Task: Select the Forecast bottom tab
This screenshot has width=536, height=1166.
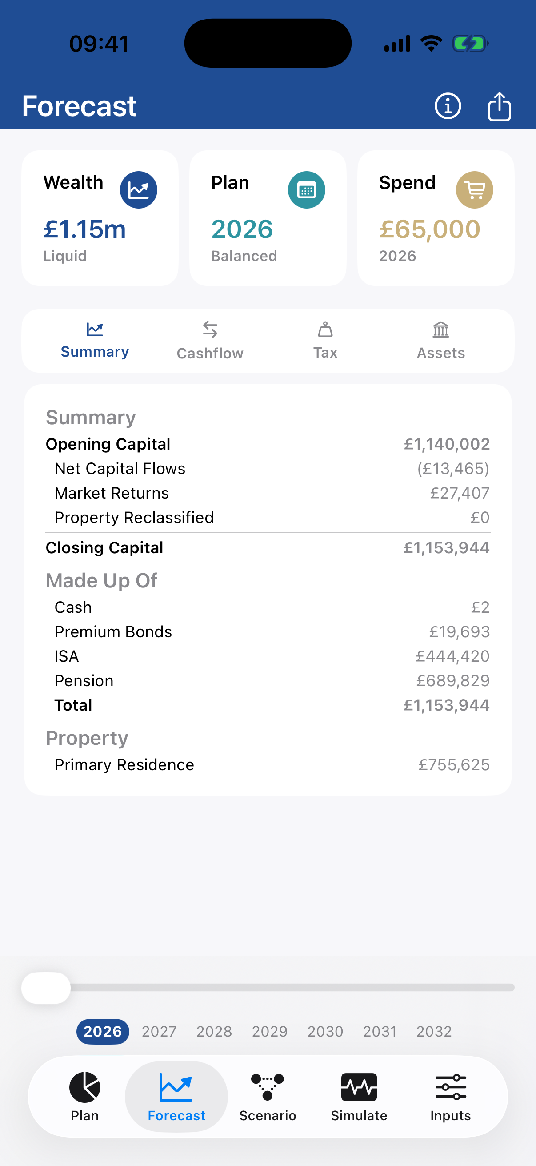Action: click(x=176, y=1096)
